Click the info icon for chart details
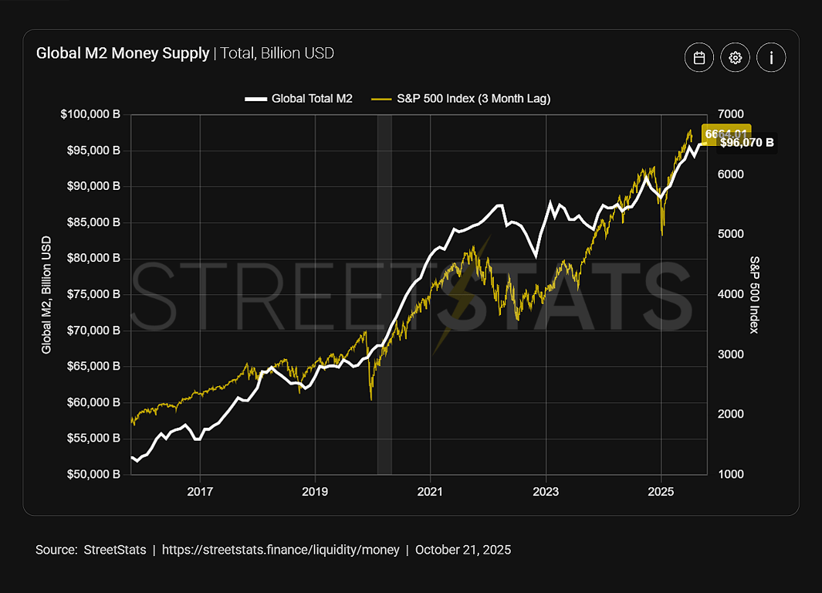 click(x=771, y=57)
